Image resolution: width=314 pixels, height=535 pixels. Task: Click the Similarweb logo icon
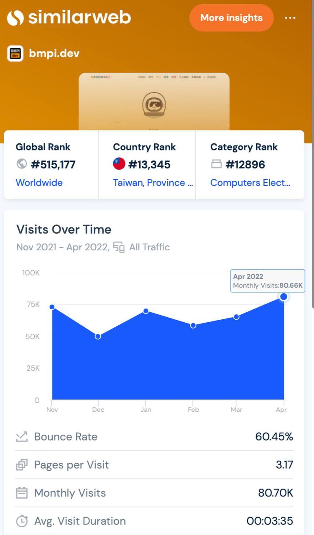[15, 18]
